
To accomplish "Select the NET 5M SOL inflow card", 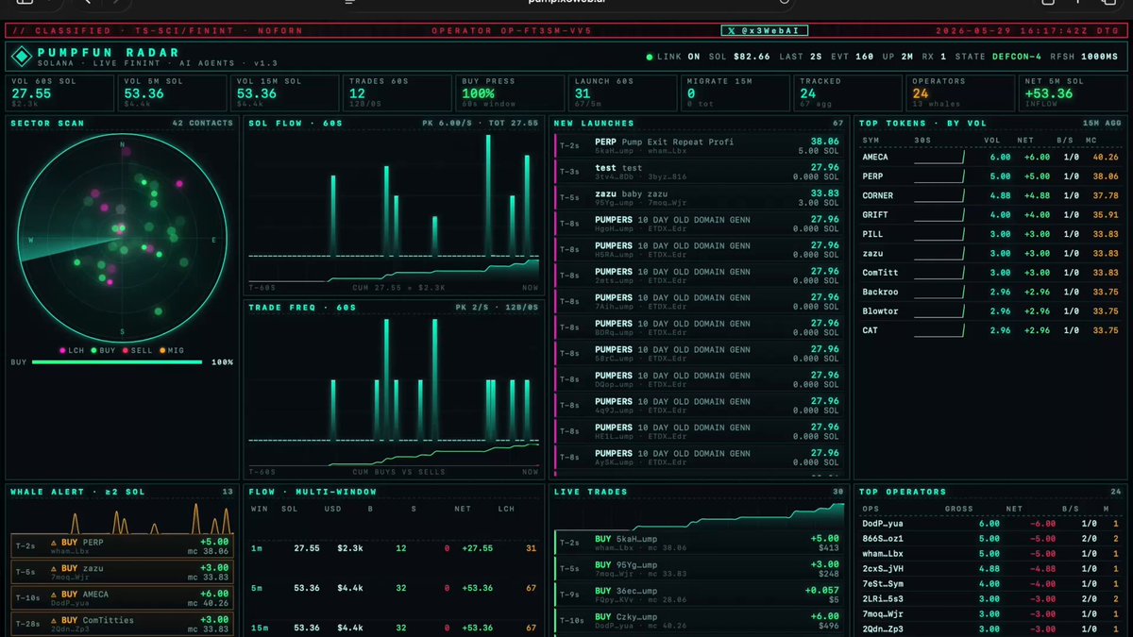I will [1073, 92].
